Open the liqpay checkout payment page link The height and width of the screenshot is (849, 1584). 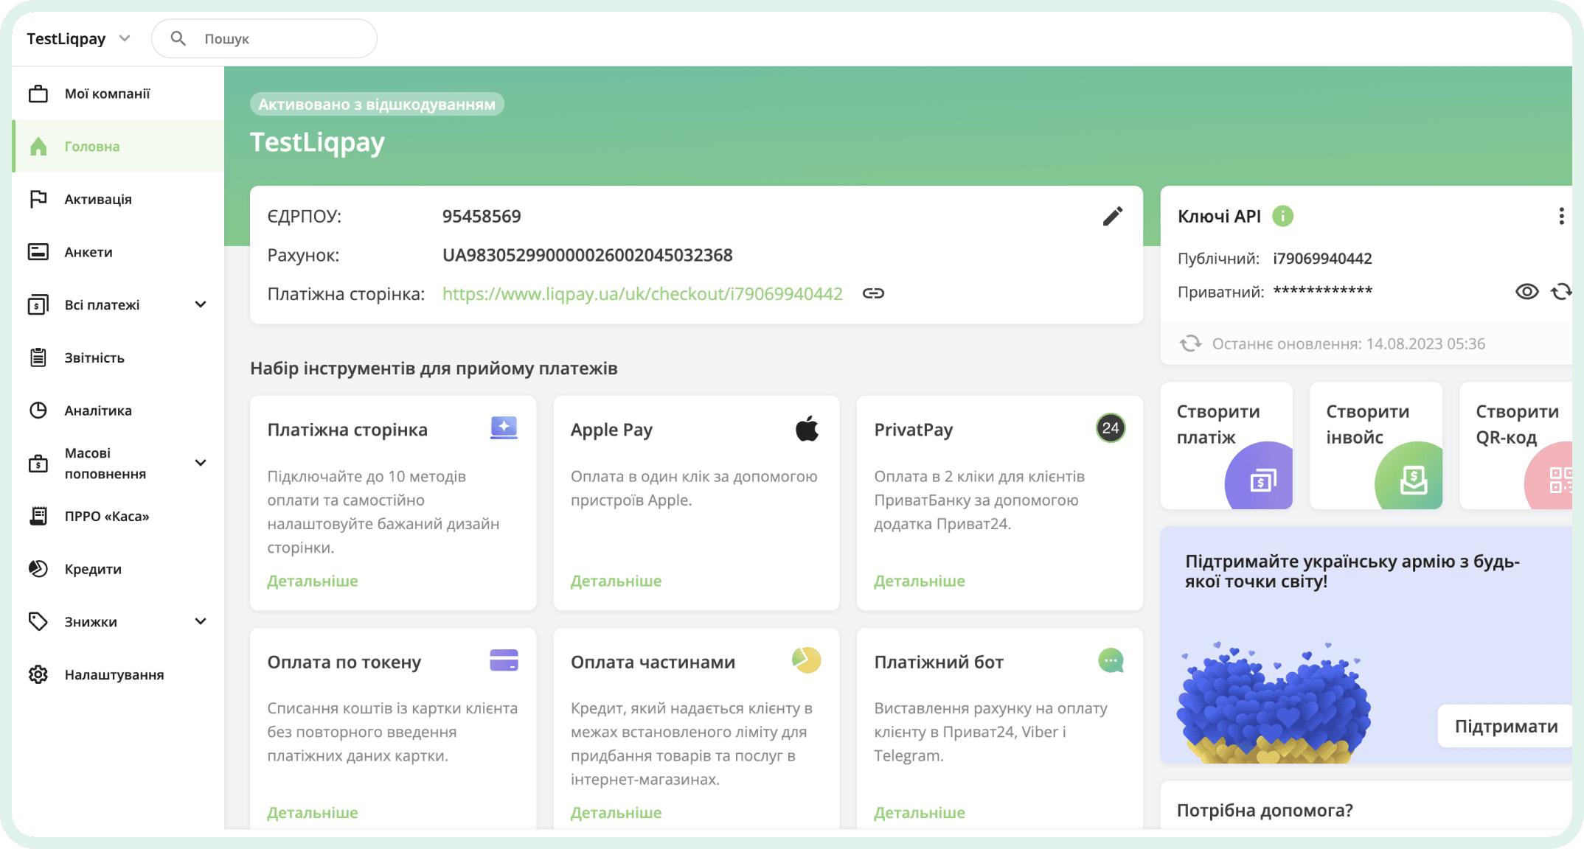[642, 294]
